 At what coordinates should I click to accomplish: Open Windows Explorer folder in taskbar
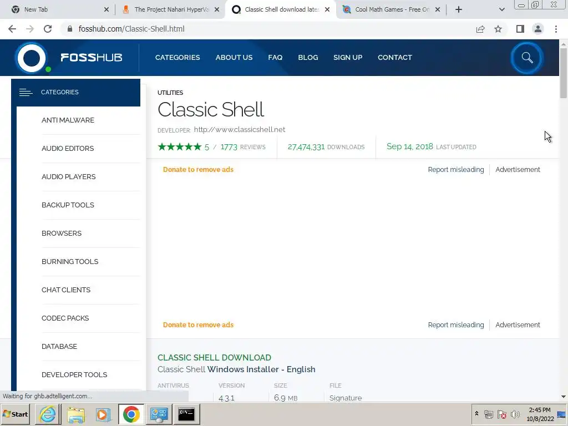click(x=75, y=414)
